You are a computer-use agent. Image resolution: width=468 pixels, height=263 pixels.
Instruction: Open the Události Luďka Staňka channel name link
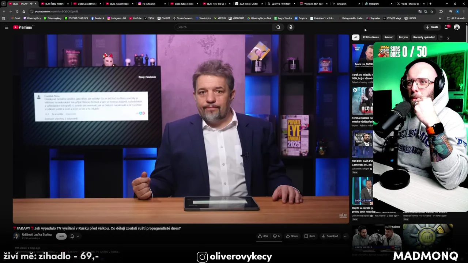pyautogui.click(x=37, y=235)
